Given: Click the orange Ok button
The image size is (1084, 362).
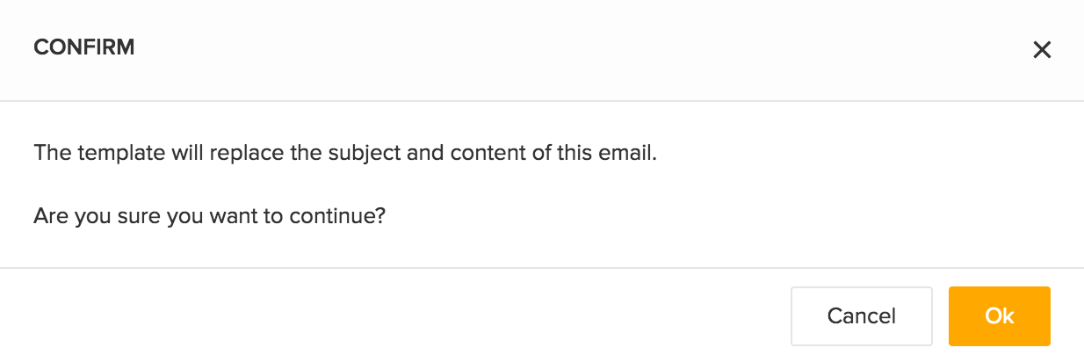Looking at the screenshot, I should (1000, 316).
